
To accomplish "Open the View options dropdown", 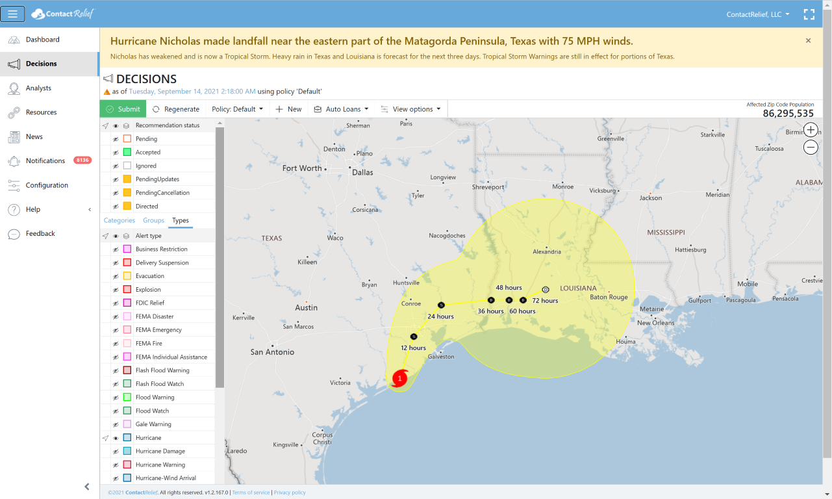I will tap(410, 109).
